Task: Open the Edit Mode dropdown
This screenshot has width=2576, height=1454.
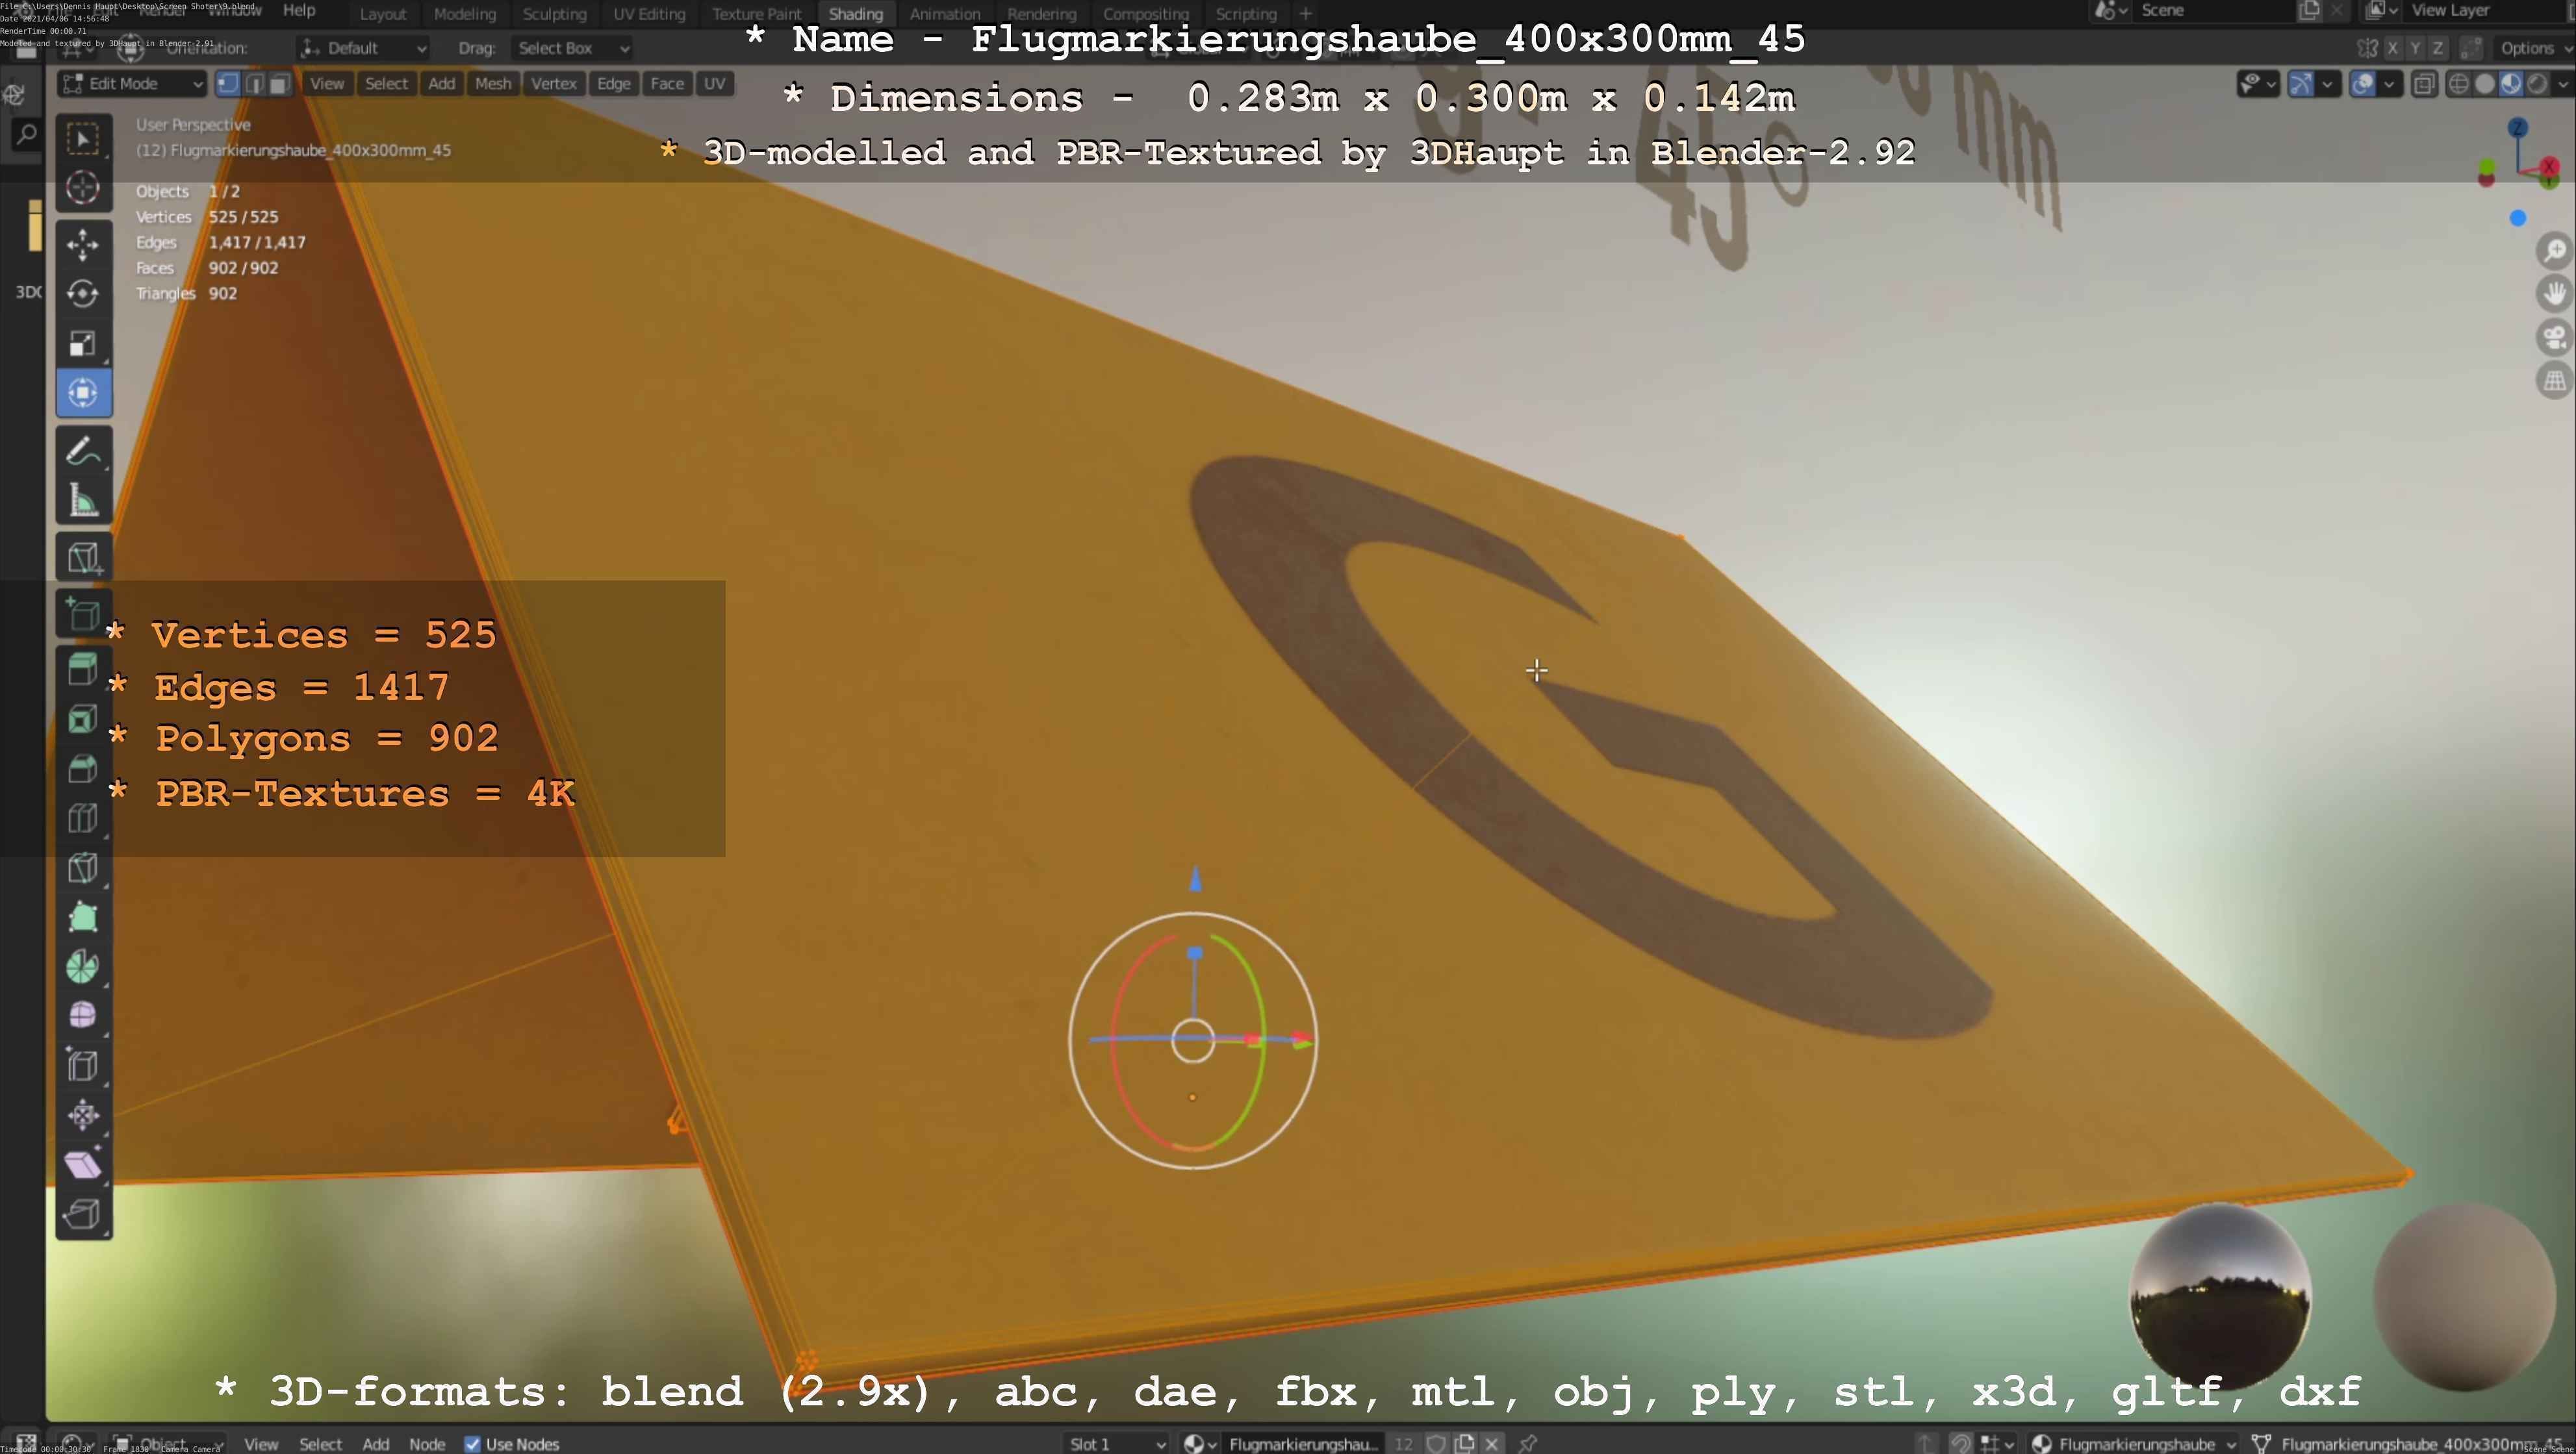Action: tap(132, 84)
